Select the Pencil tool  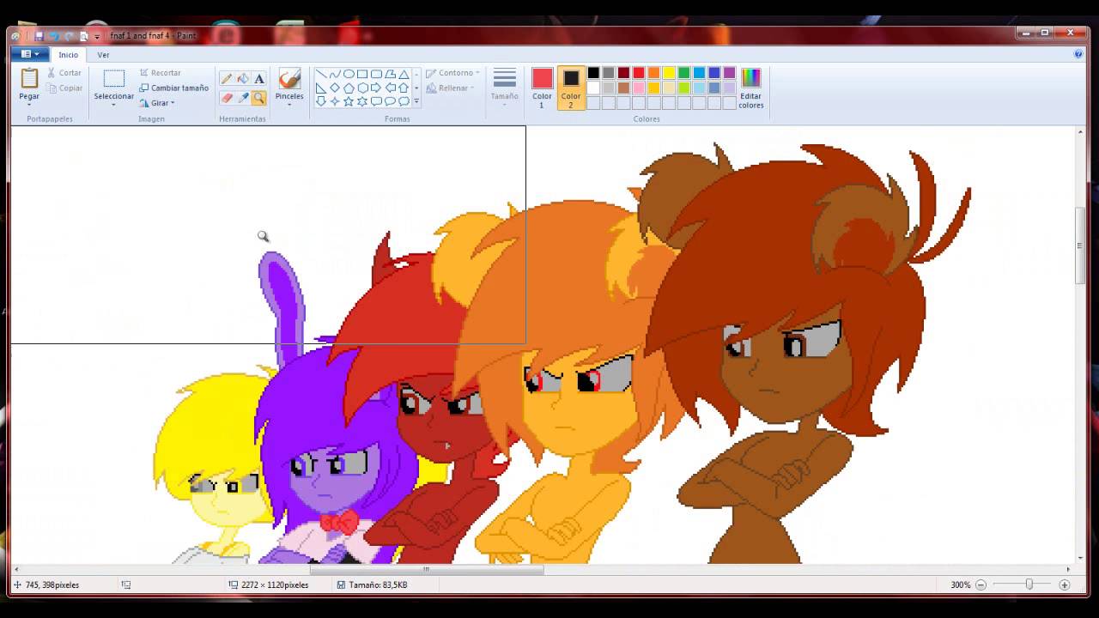(227, 79)
